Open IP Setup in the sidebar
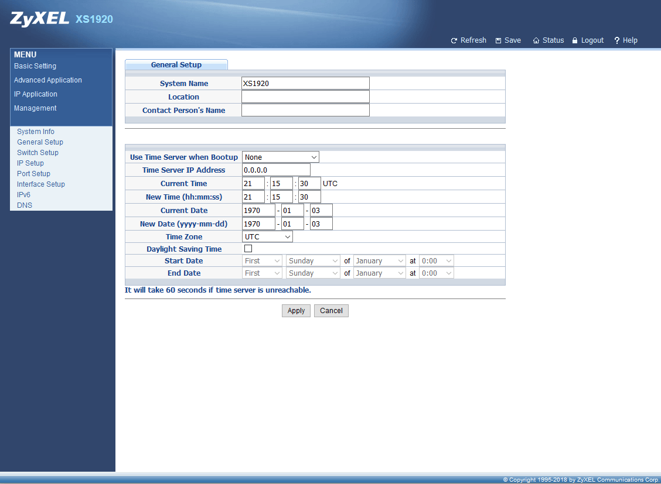The width and height of the screenshot is (661, 484). 30,163
